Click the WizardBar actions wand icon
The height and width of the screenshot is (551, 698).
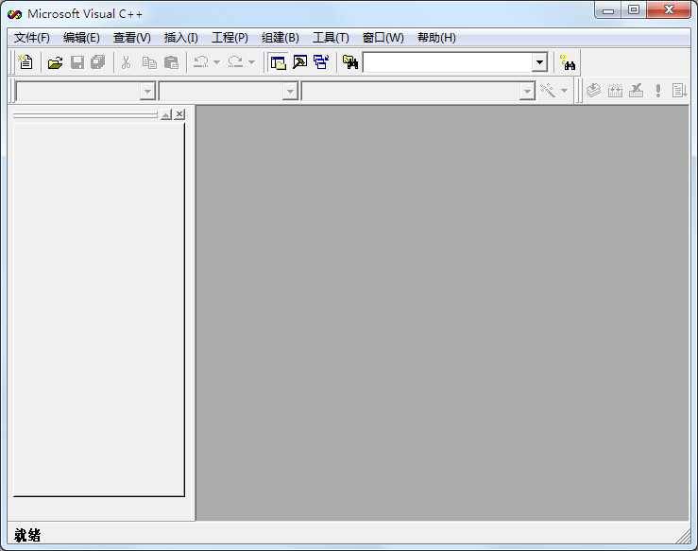547,91
